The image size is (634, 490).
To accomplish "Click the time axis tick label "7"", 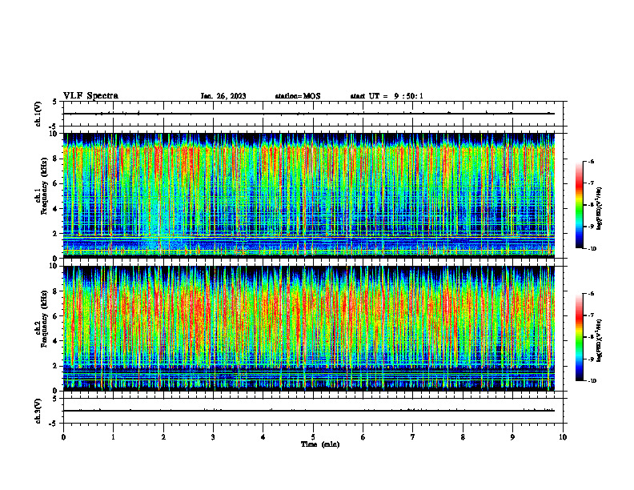I will [413, 437].
